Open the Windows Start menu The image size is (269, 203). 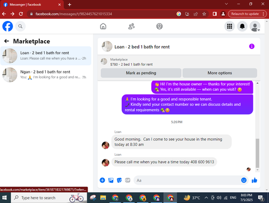point(4,198)
